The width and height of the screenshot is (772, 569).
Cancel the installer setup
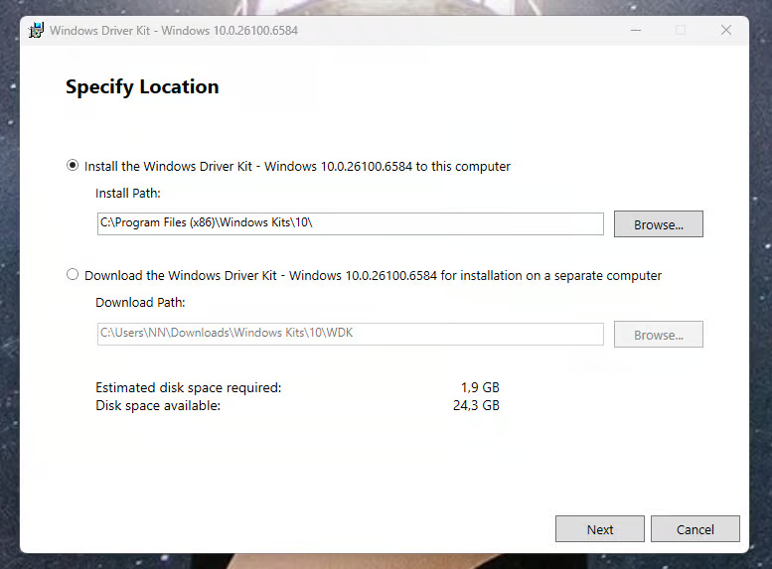pyautogui.click(x=695, y=529)
